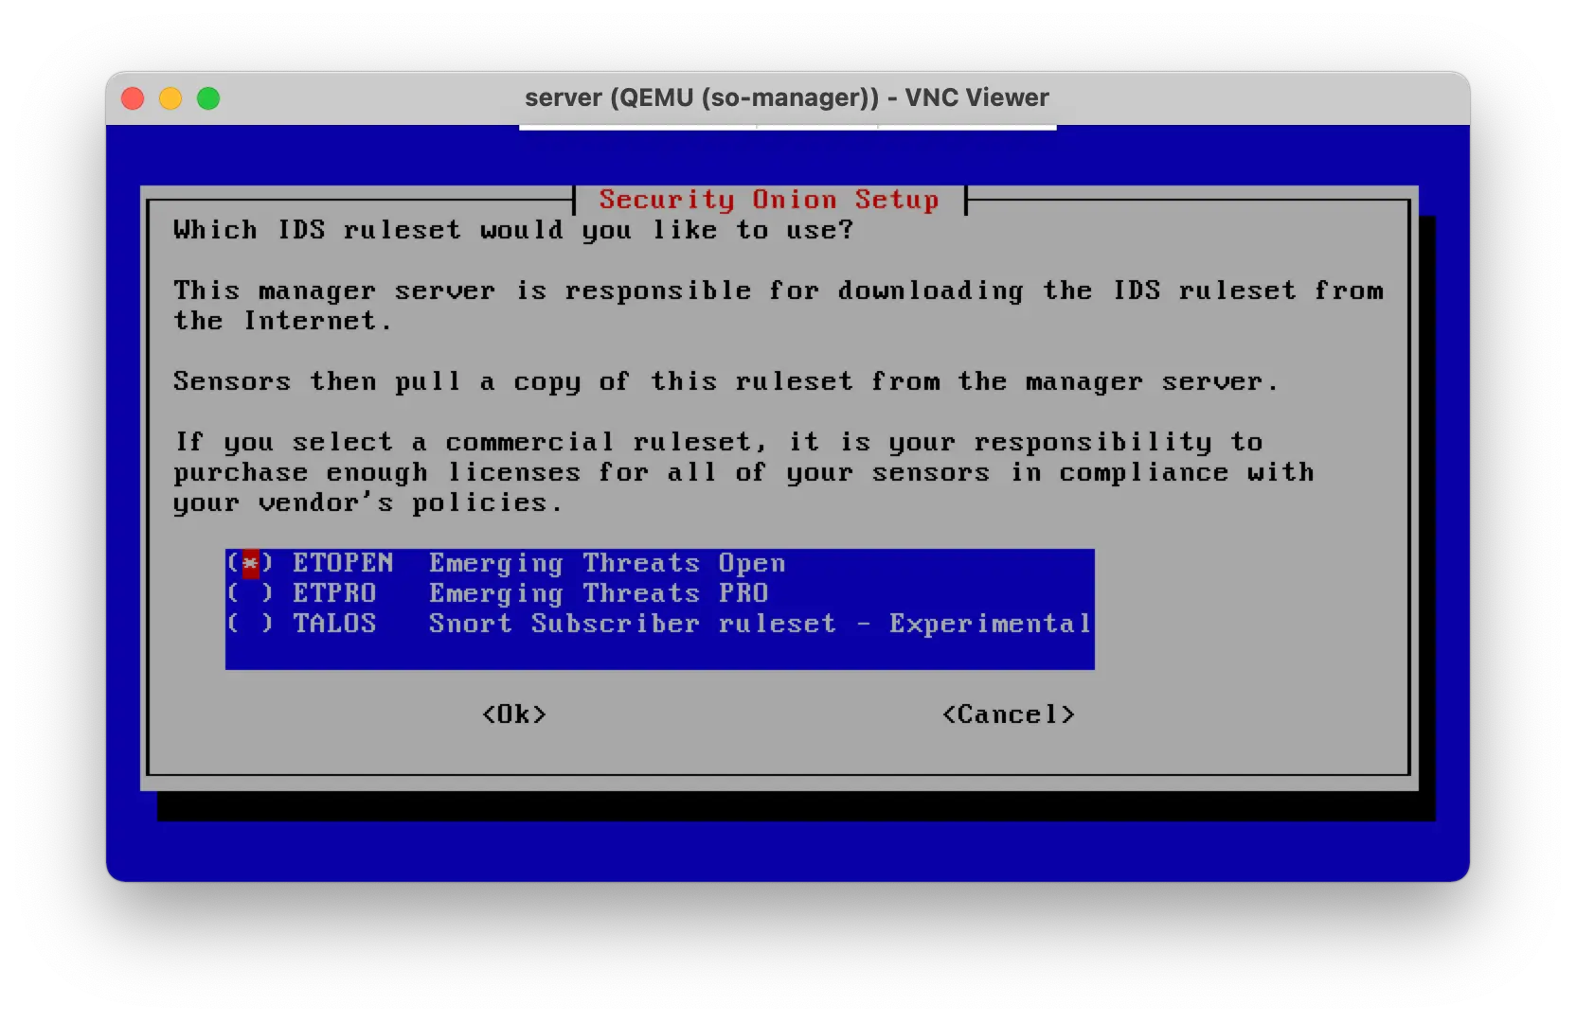Select the ETPRO radio button
The image size is (1576, 1022).
pyautogui.click(x=250, y=593)
